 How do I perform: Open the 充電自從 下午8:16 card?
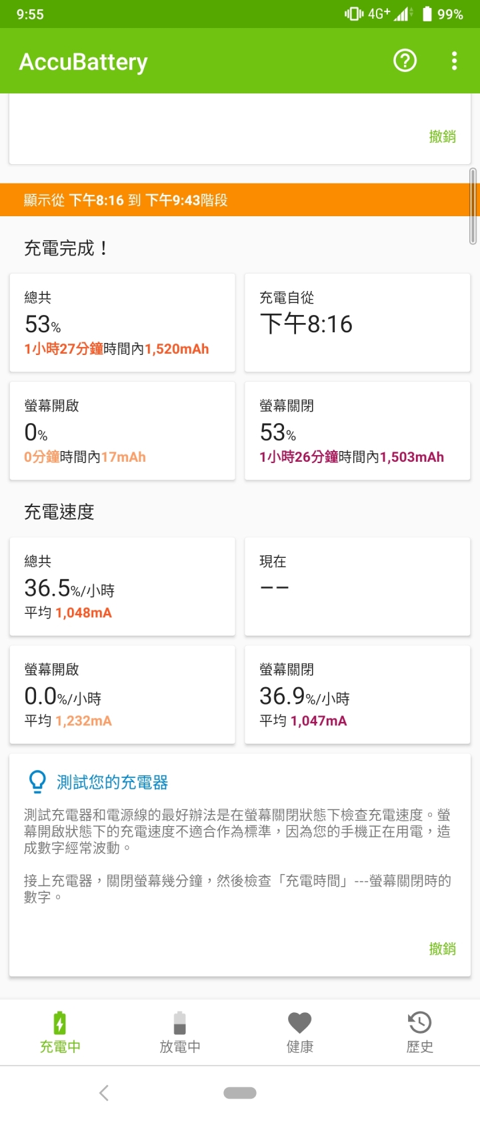357,322
